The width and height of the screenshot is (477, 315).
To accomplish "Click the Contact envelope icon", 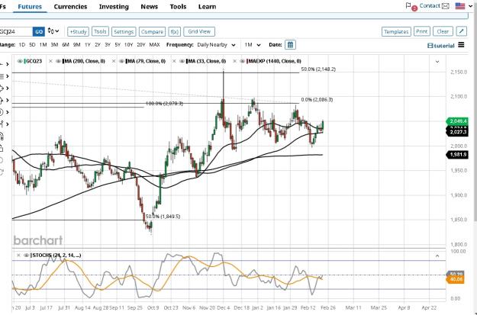I will [446, 6].
